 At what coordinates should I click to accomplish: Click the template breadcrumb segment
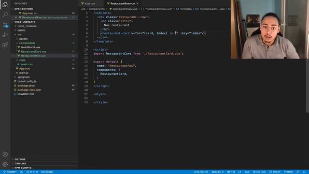(186, 9)
